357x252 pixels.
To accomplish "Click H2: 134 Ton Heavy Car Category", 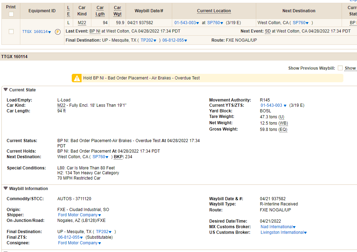I will pos(88,173).
